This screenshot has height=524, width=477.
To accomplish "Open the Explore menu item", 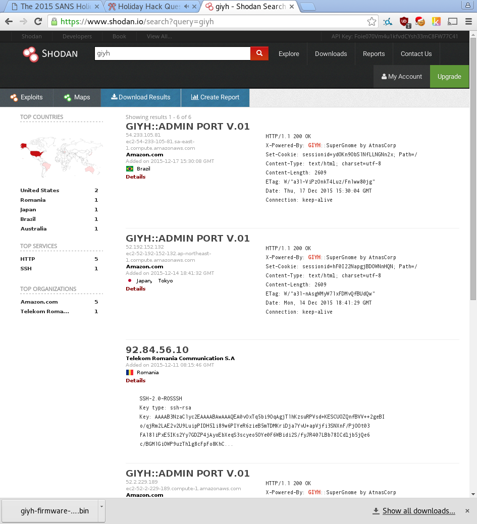I will 289,54.
